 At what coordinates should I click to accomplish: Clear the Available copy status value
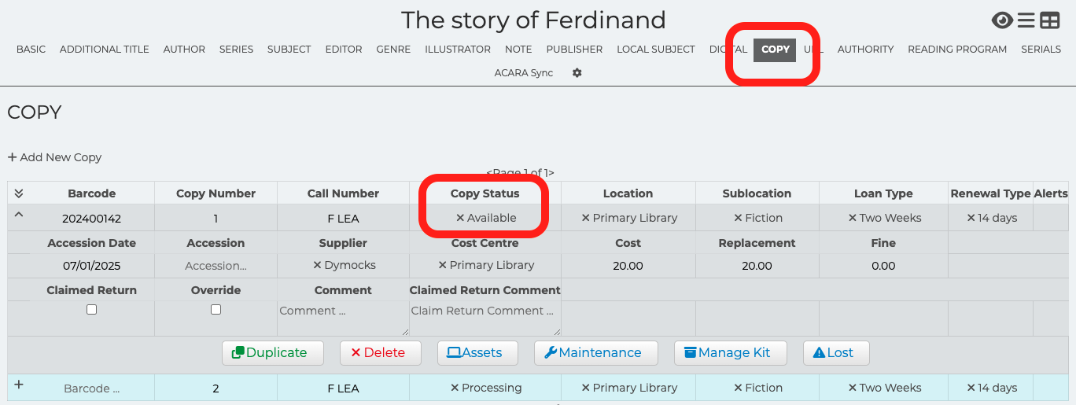pyautogui.click(x=460, y=218)
